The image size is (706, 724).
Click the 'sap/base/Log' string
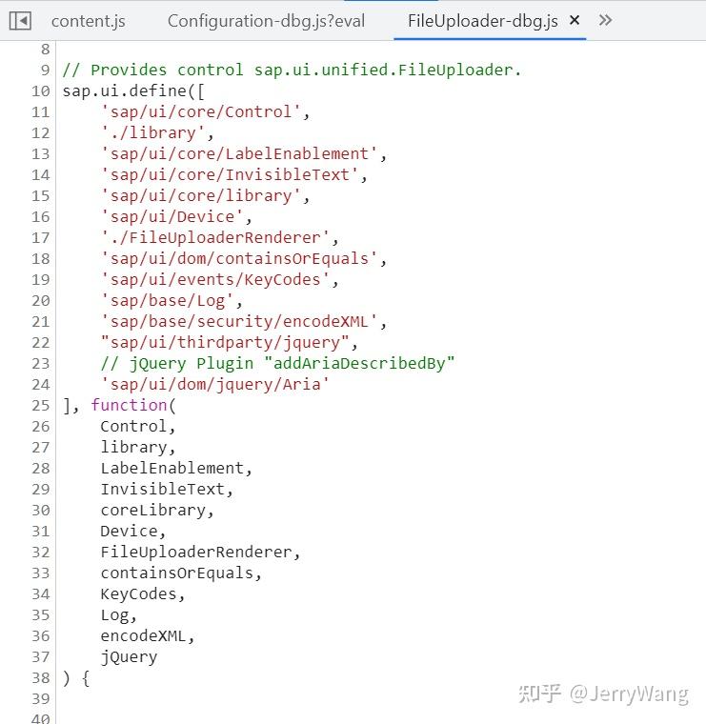167,301
